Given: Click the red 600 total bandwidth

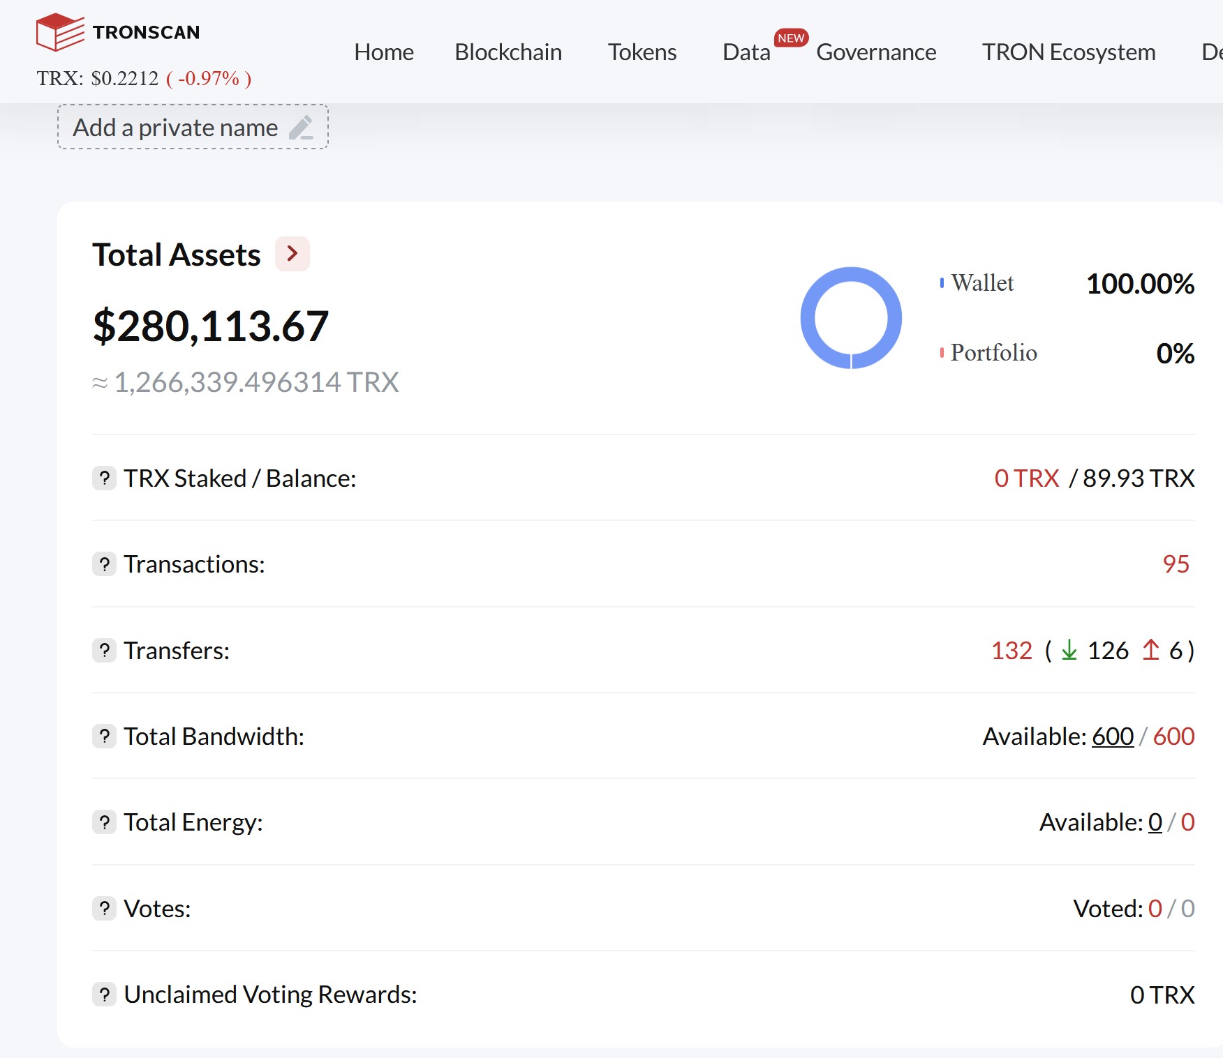Looking at the screenshot, I should tap(1173, 736).
